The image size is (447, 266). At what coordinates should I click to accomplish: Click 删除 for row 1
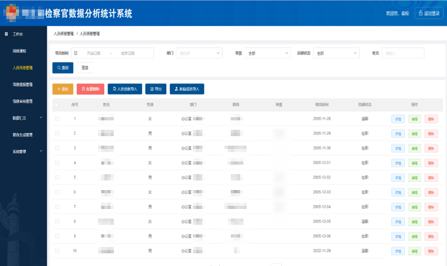pyautogui.click(x=431, y=119)
